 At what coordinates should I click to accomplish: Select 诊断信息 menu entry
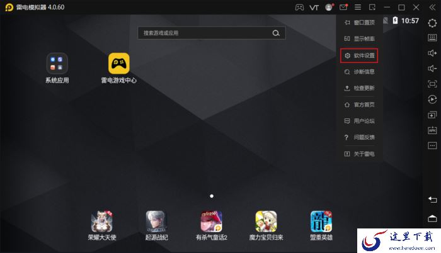click(x=360, y=72)
